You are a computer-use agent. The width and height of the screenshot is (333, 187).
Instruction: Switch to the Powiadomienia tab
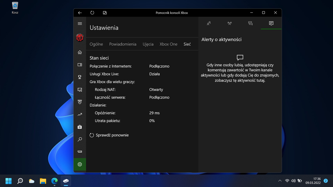click(123, 44)
